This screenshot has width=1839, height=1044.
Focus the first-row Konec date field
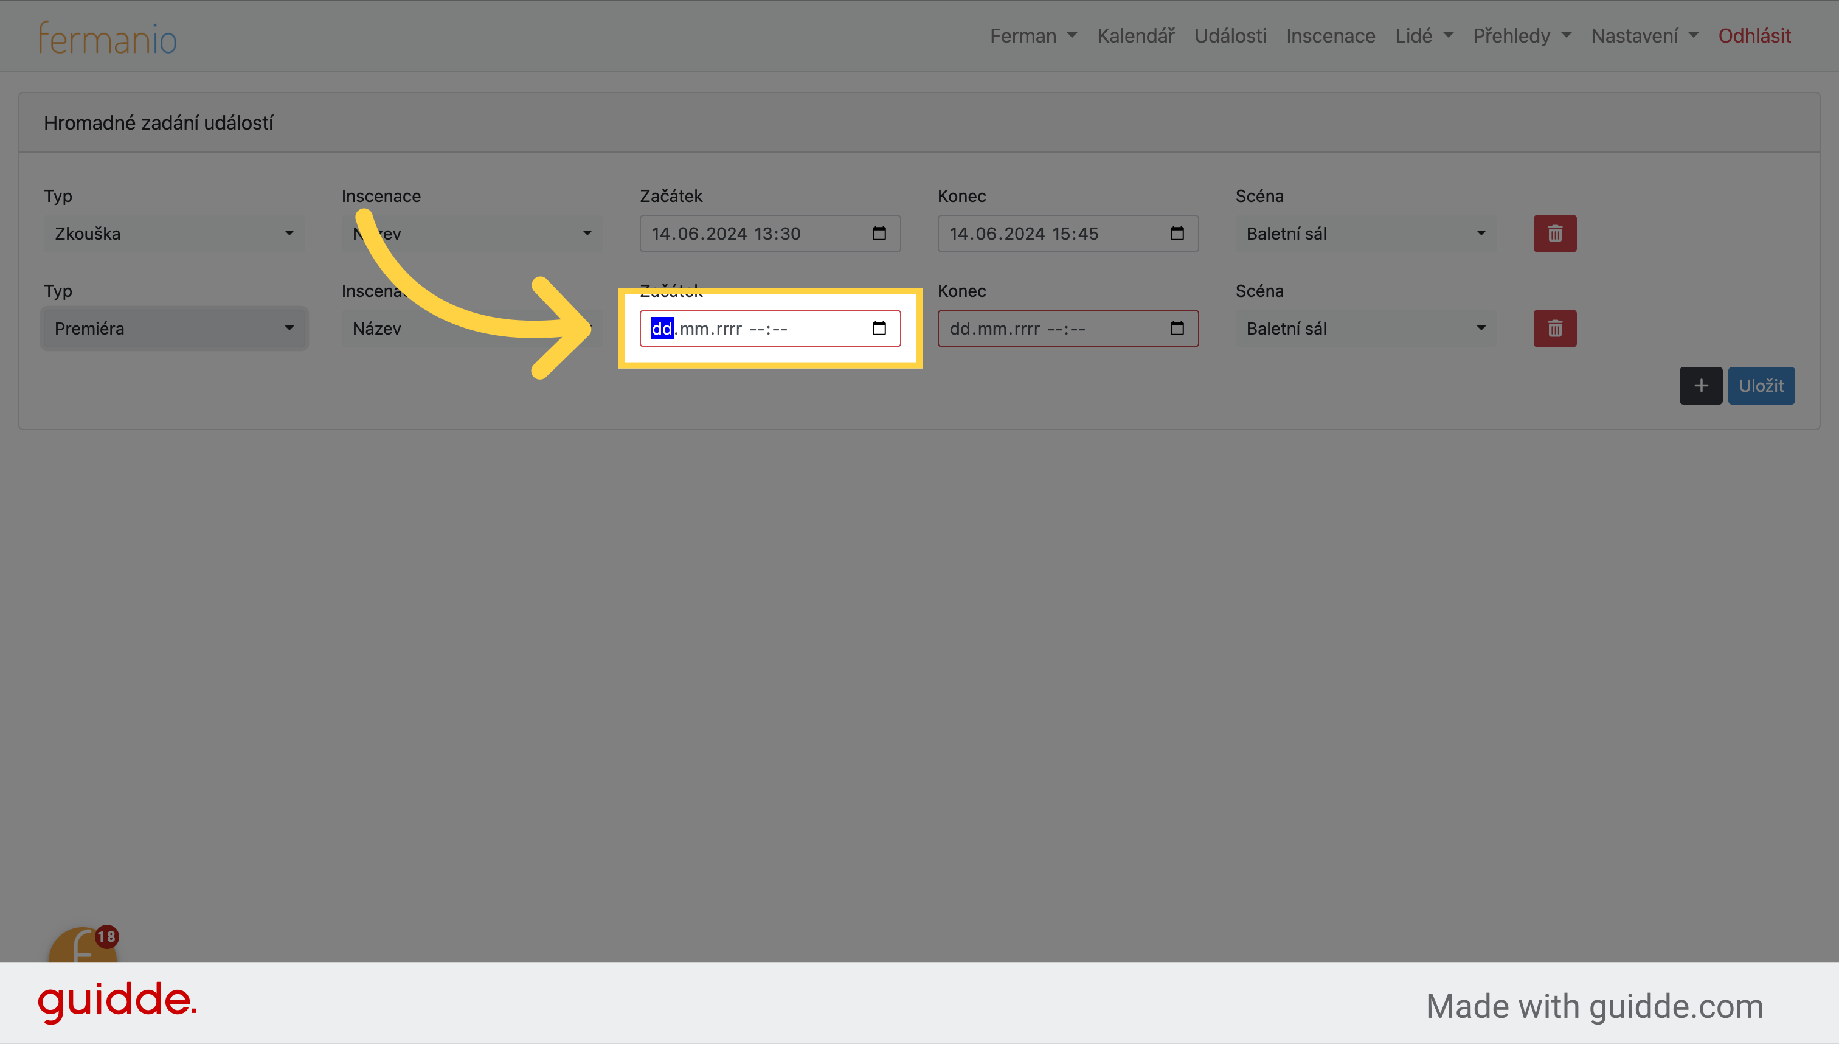point(1068,234)
